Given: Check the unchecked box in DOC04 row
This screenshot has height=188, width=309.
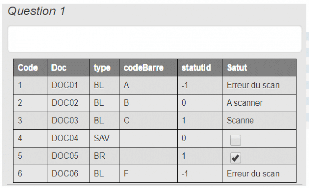Looking at the screenshot, I should [235, 140].
